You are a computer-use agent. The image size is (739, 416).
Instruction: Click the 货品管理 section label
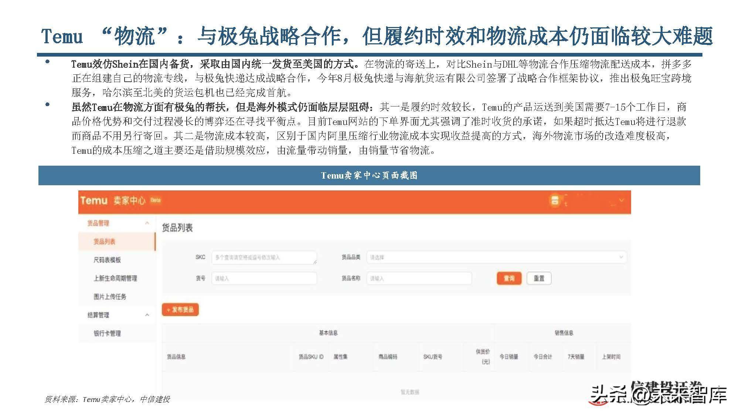coord(98,223)
